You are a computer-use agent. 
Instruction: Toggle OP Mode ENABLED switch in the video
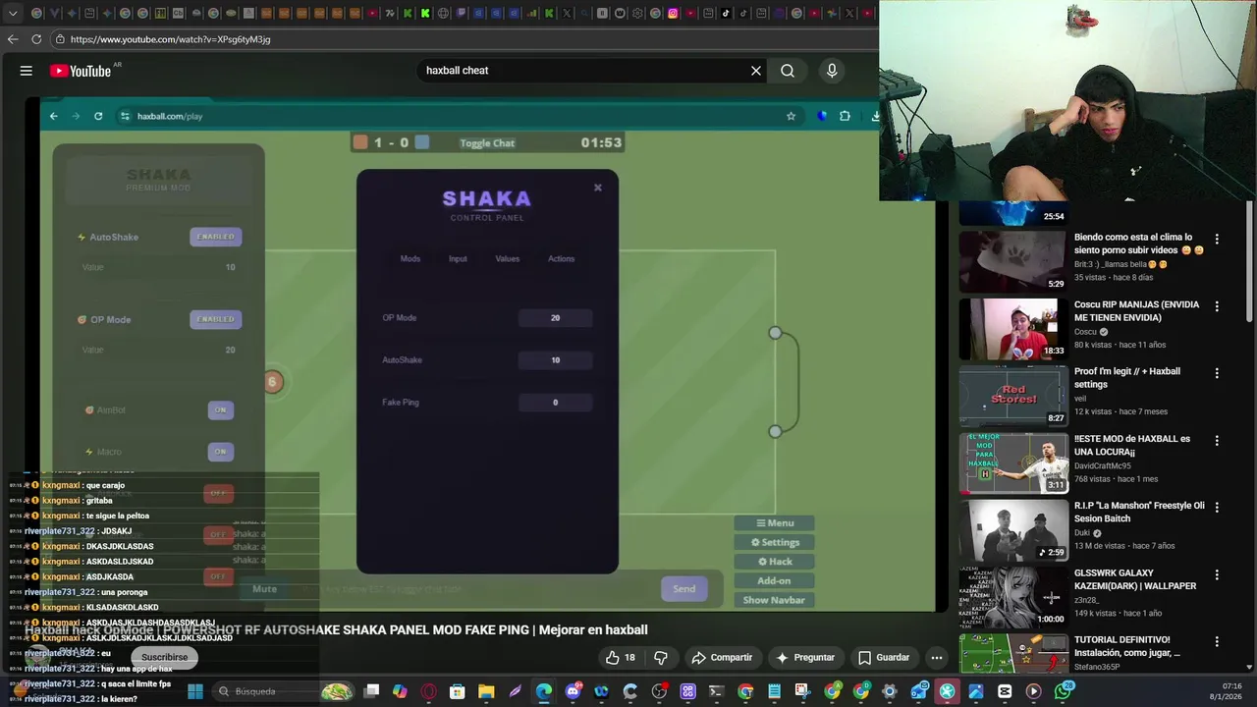[x=215, y=319]
